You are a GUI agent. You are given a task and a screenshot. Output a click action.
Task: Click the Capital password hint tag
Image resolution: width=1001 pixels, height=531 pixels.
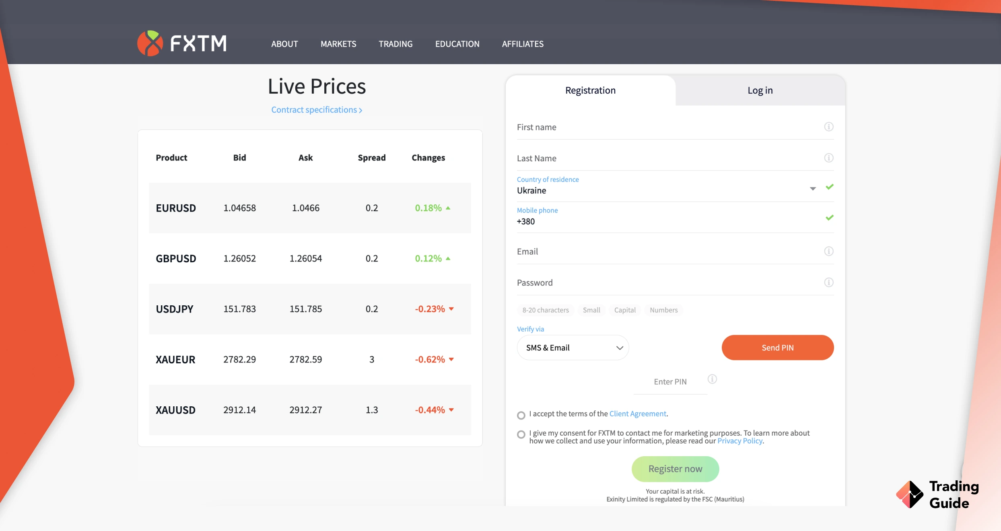tap(625, 310)
